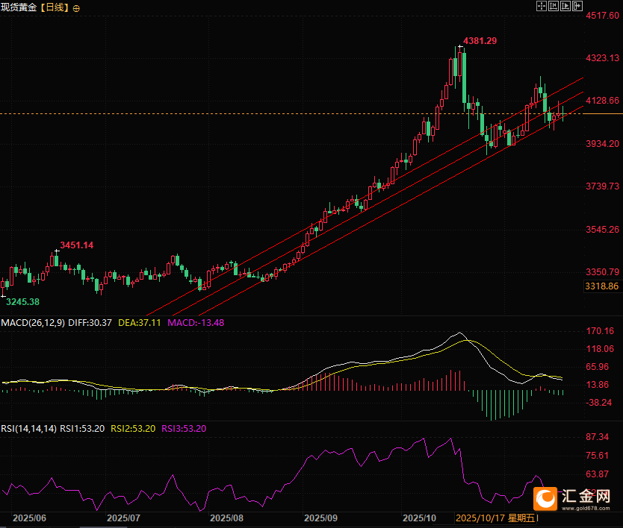The image size is (623, 528).
Task: Click the jump-to-start chart icon
Action: pos(554,6)
